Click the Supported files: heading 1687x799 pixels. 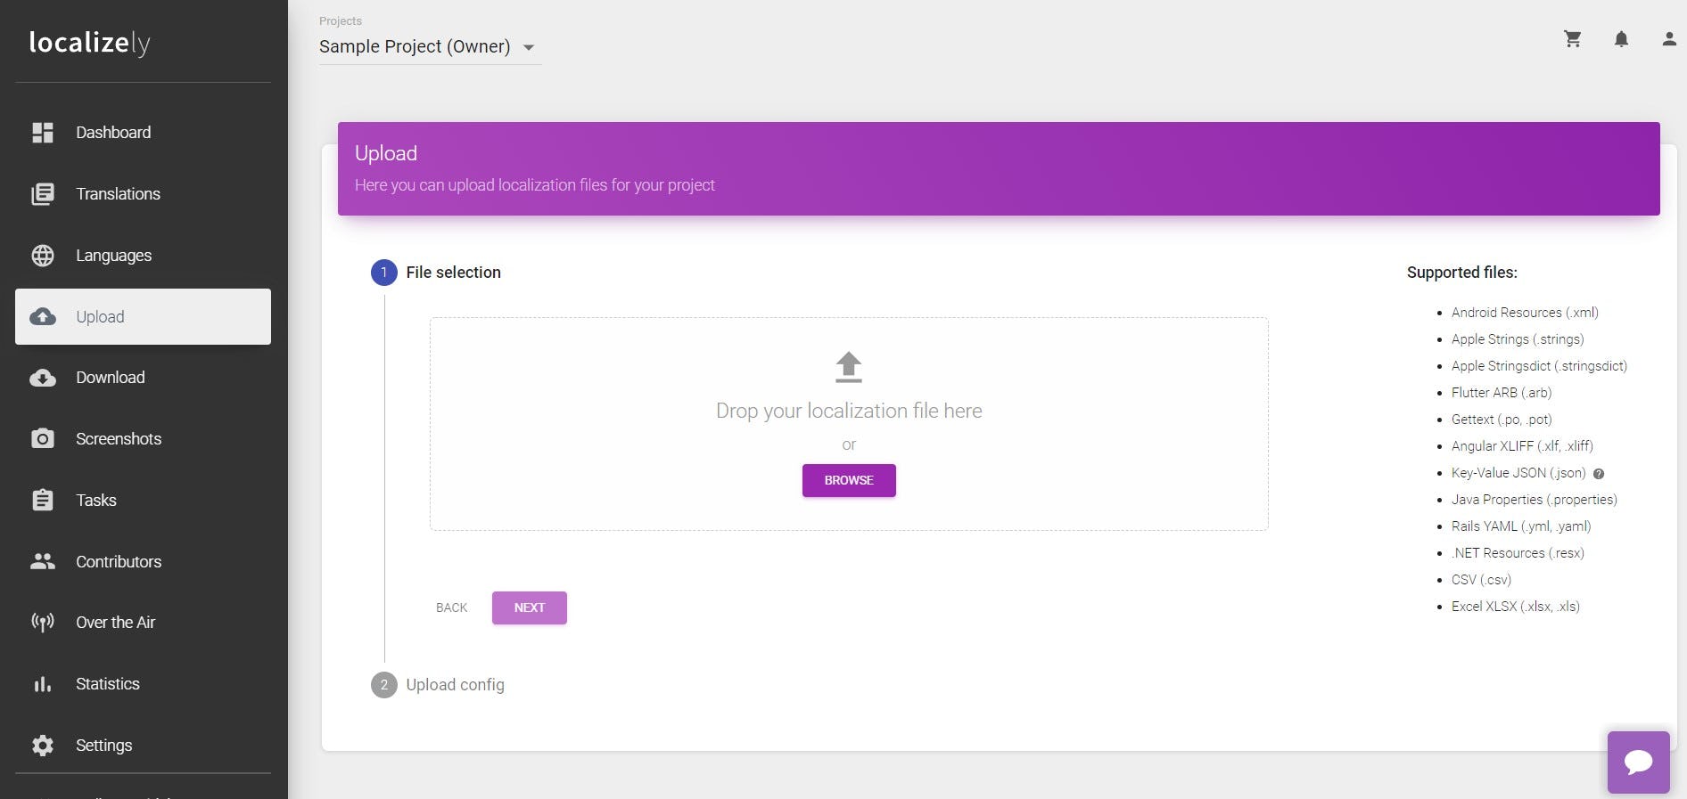pyautogui.click(x=1462, y=273)
